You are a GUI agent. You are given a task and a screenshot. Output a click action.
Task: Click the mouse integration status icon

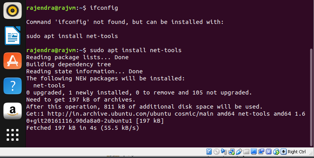tap(276, 152)
